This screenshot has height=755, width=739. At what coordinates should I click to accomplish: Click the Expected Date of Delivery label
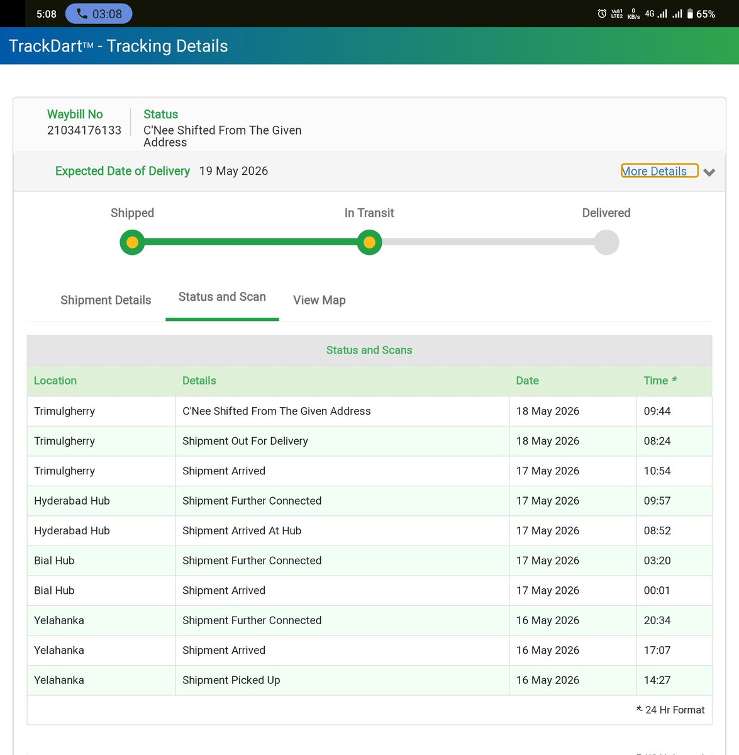(x=123, y=171)
